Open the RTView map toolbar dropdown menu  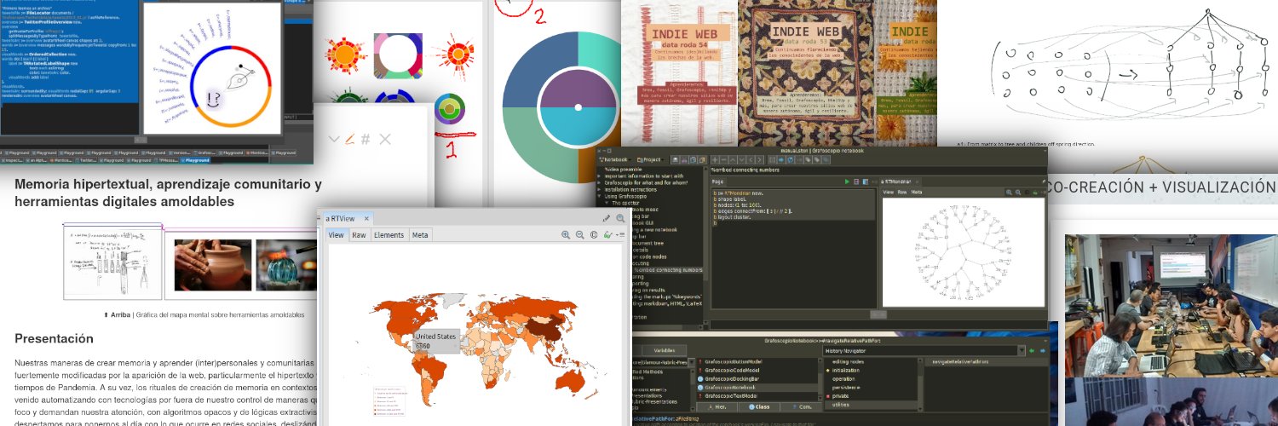(619, 235)
